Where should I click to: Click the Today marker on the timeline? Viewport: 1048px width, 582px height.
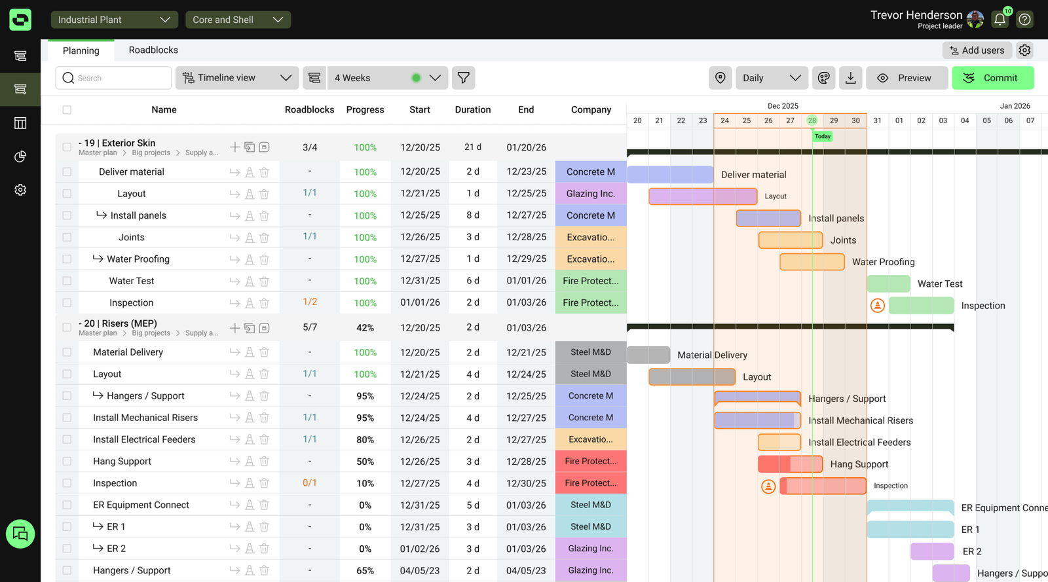click(823, 136)
